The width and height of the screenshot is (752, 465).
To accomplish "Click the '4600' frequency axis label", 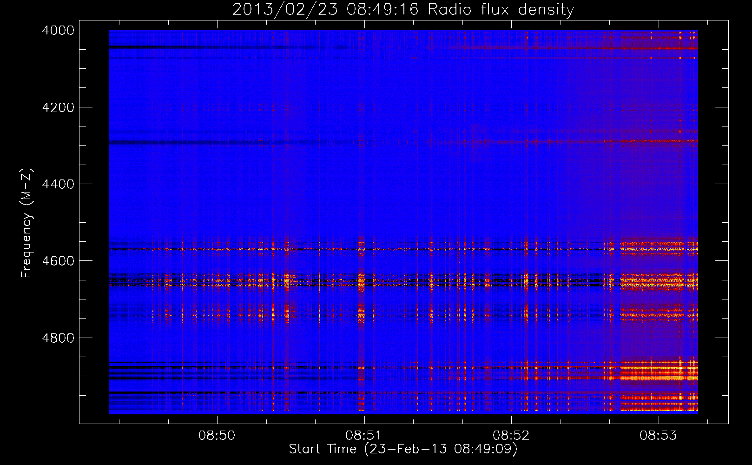I will pyautogui.click(x=58, y=261).
